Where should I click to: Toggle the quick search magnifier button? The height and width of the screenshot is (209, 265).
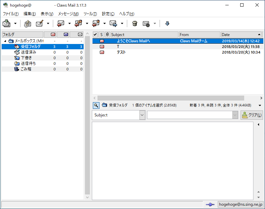96,105
